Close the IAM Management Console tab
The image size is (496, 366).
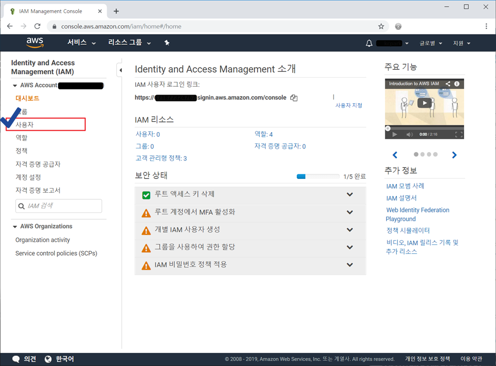100,11
